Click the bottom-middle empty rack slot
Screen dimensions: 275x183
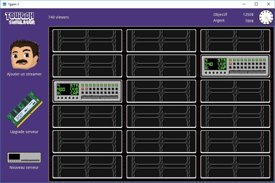(x=161, y=167)
